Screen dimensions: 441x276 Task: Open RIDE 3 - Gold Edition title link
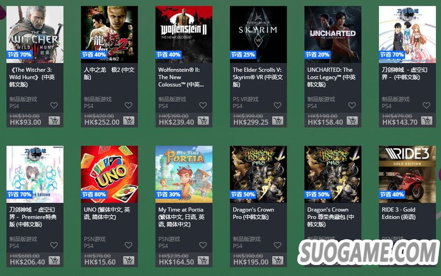coord(399,213)
